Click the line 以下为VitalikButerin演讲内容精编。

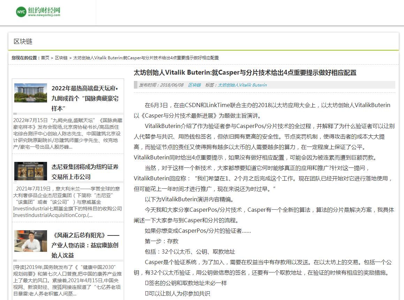click(189, 200)
